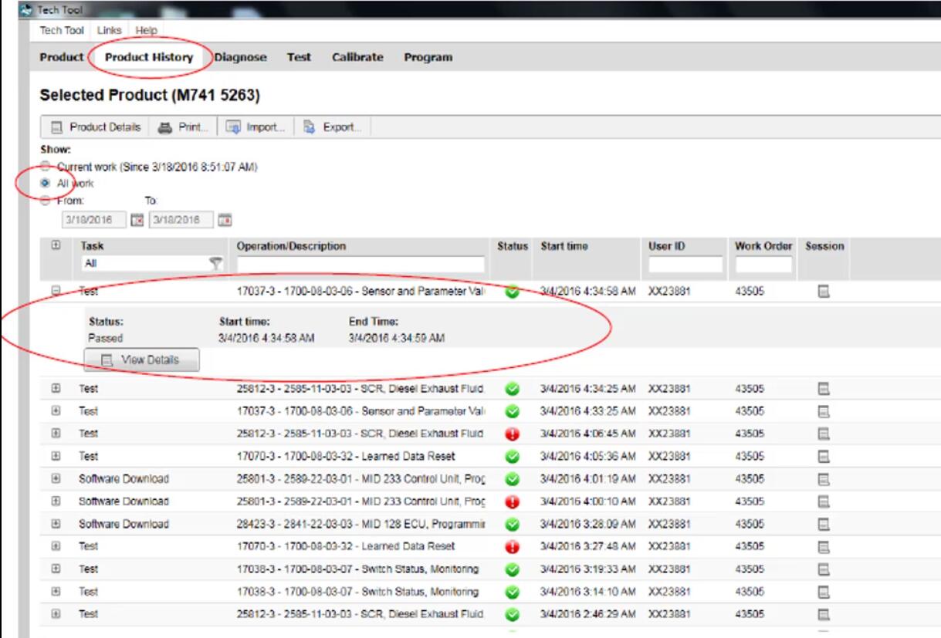941x638 pixels.
Task: Expand the Test row started 4:34:25 AM
Action: tap(55, 388)
